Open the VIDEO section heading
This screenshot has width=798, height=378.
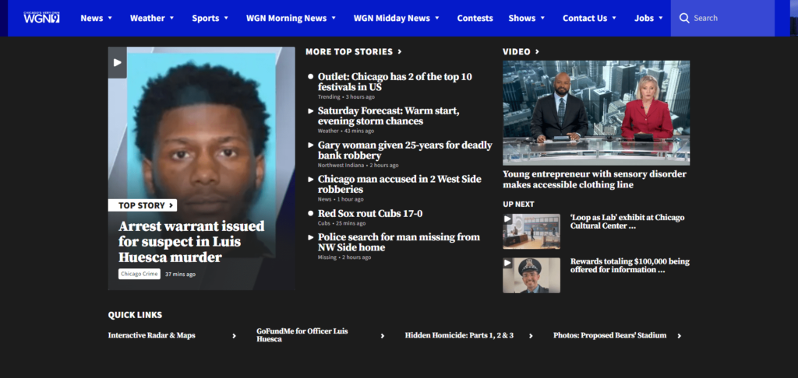pos(517,52)
